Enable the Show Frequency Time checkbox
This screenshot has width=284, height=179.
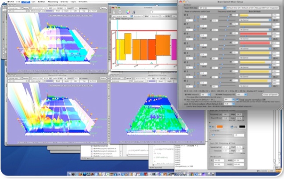[x=113, y=19]
